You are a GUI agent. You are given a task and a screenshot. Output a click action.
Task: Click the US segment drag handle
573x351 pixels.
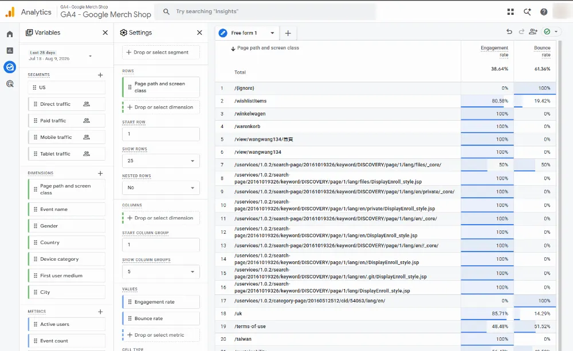pos(34,87)
